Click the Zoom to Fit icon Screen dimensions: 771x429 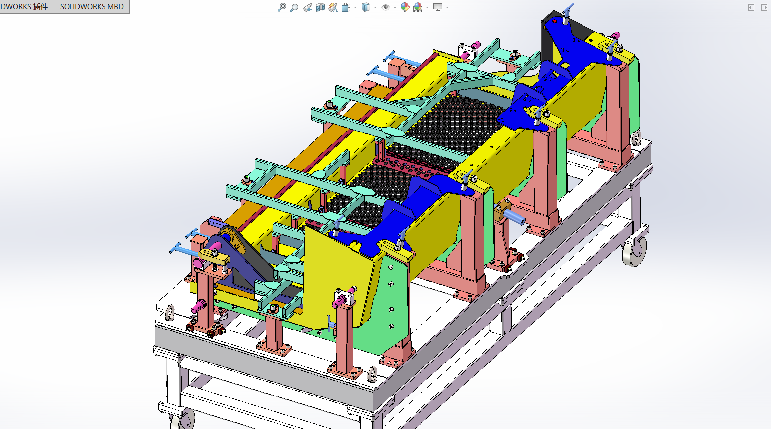(282, 7)
